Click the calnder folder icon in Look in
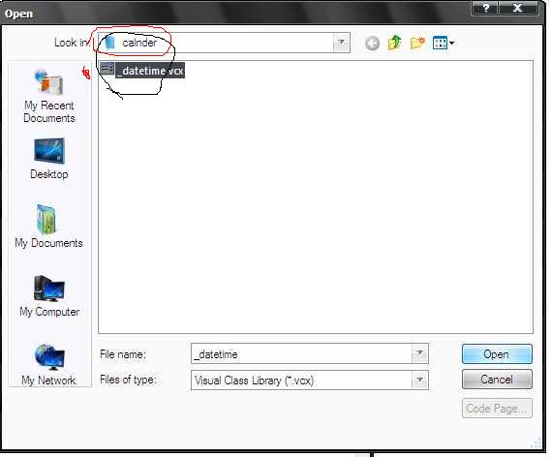This screenshot has width=552, height=457. (x=110, y=43)
